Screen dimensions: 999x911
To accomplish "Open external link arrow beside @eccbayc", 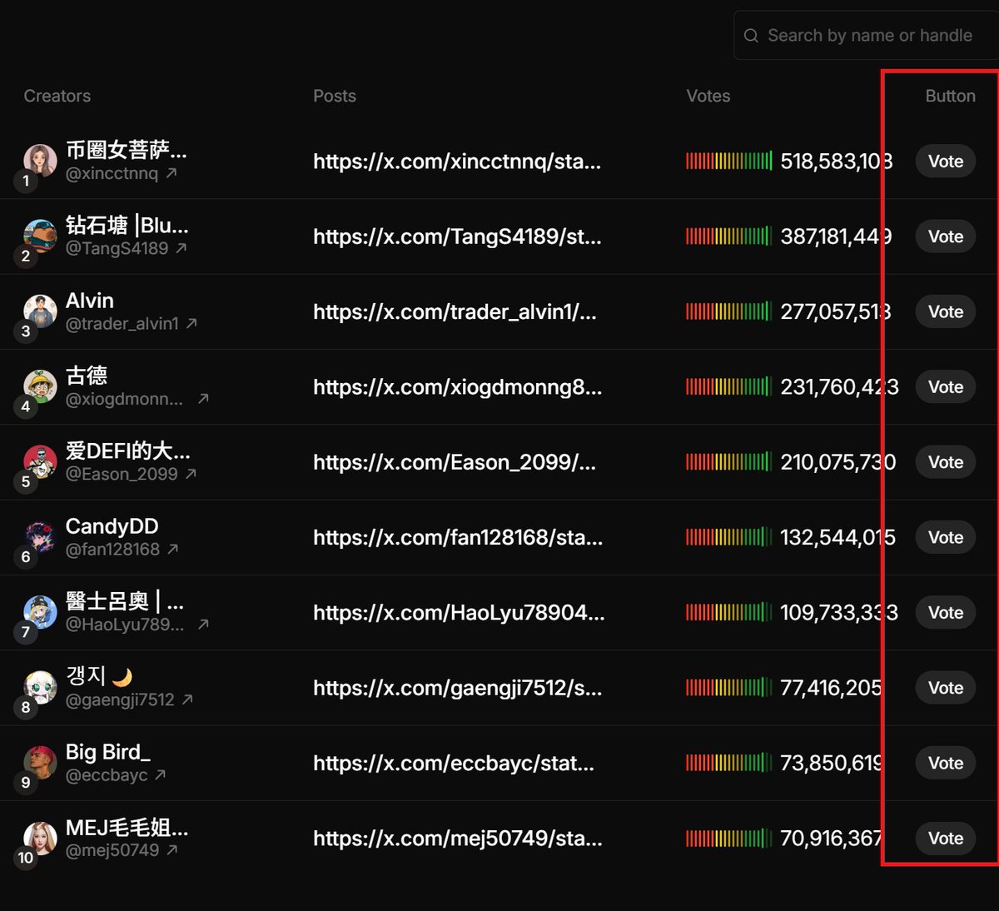I will click(x=161, y=774).
